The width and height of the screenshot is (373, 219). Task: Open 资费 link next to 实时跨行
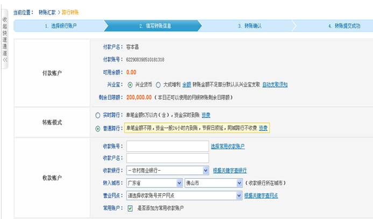click(206, 115)
